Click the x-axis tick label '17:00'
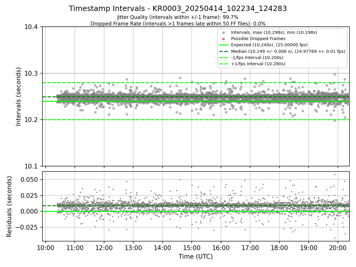The width and height of the screenshot is (356, 267). pyautogui.click(x=250, y=248)
